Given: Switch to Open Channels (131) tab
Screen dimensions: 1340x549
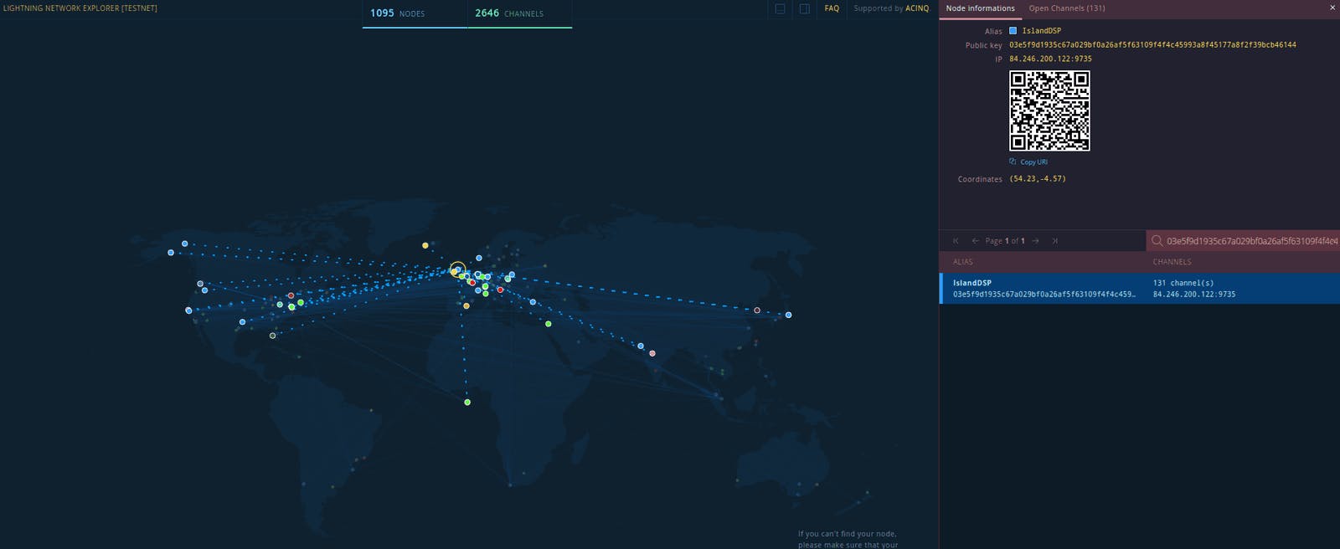Looking at the screenshot, I should [1066, 8].
